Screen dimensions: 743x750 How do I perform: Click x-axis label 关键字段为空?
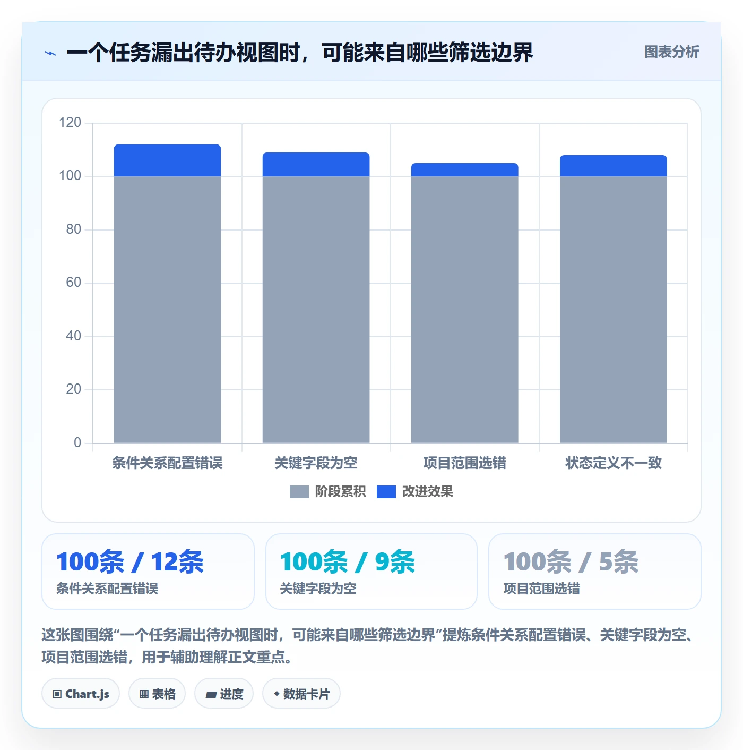tap(316, 463)
